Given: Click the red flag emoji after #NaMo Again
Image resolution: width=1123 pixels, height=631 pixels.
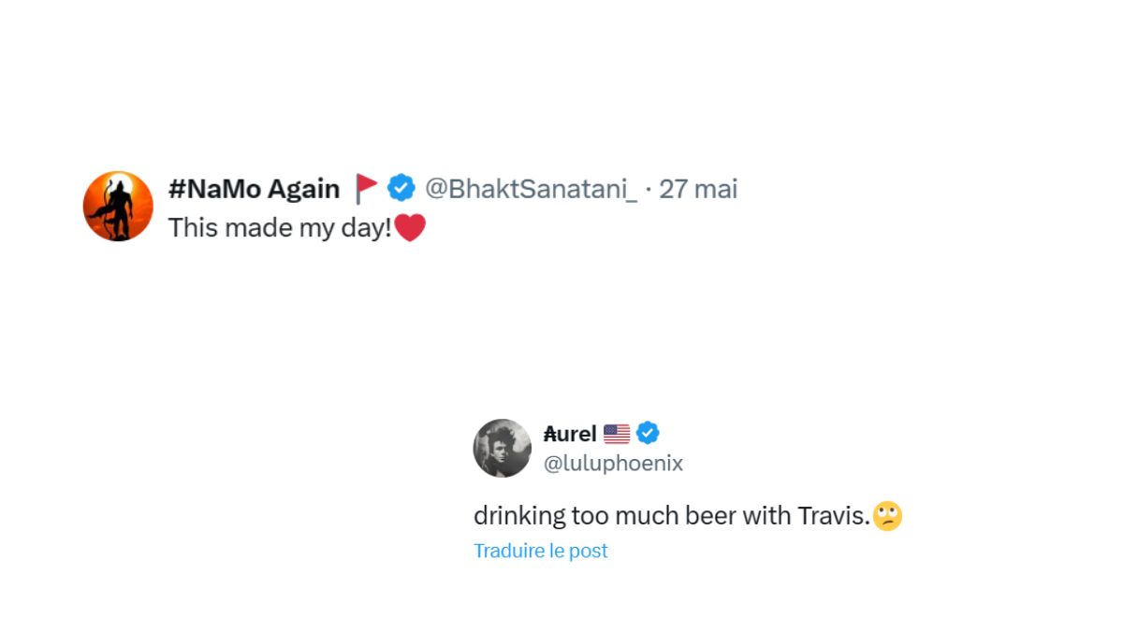Looking at the screenshot, I should [x=367, y=189].
